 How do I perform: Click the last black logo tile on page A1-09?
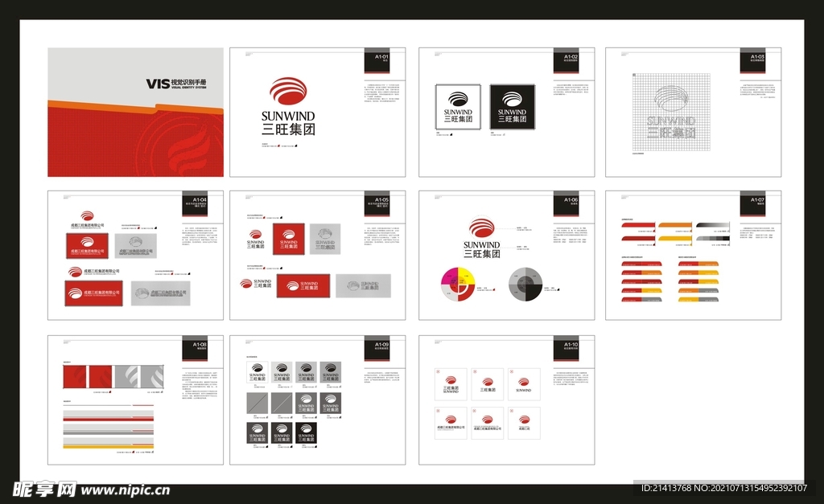point(306,433)
